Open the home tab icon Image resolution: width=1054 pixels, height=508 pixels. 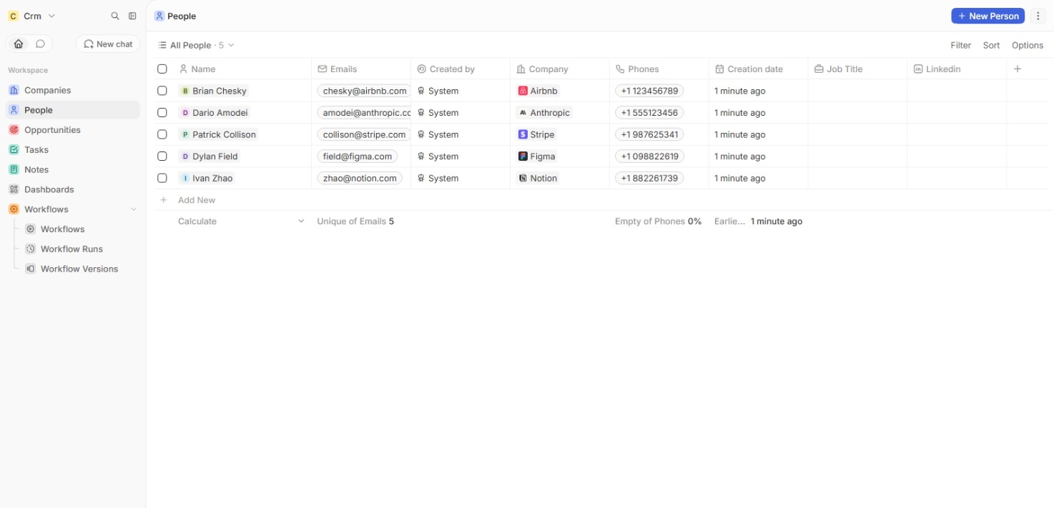19,44
